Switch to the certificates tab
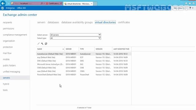The width and height of the screenshot is (196, 110). click(124, 22)
